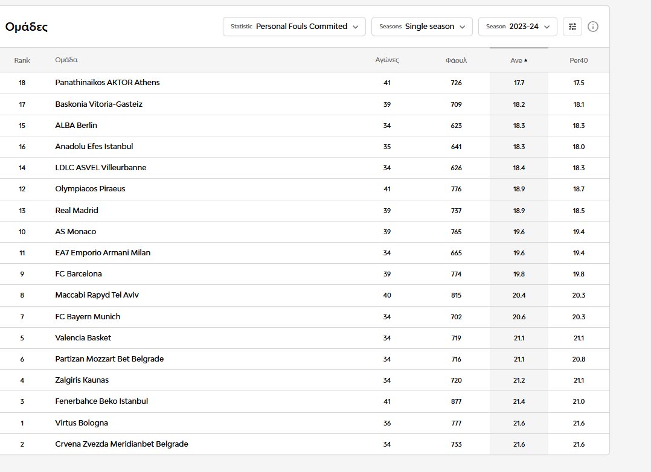This screenshot has width=651, height=472.
Task: Select FC Barcelona average value 19.8
Action: 519,274
